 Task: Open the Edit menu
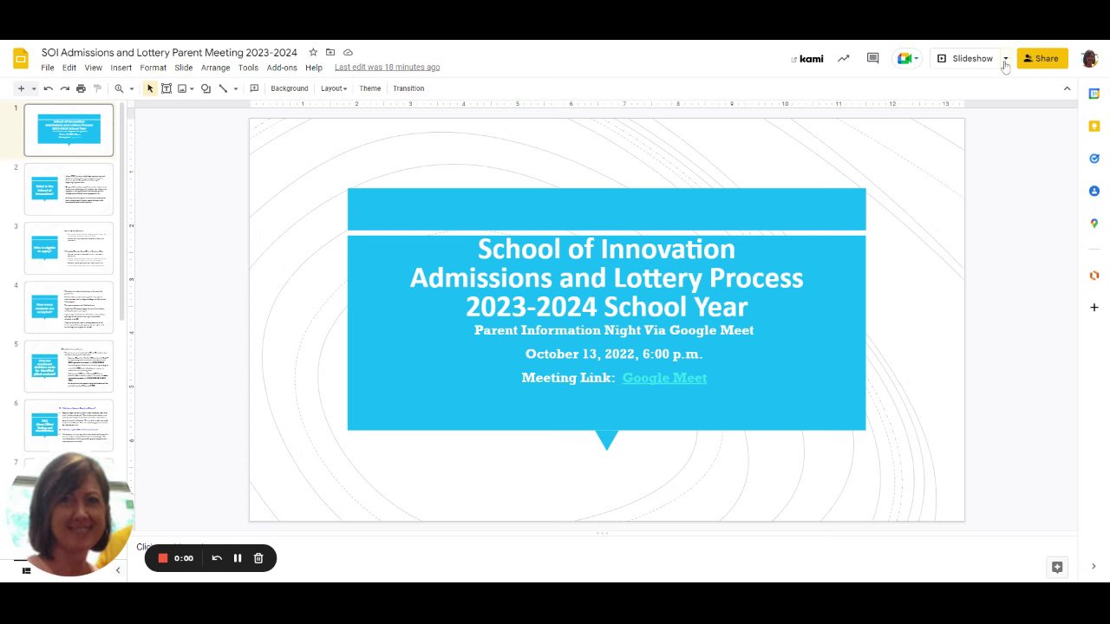(69, 68)
